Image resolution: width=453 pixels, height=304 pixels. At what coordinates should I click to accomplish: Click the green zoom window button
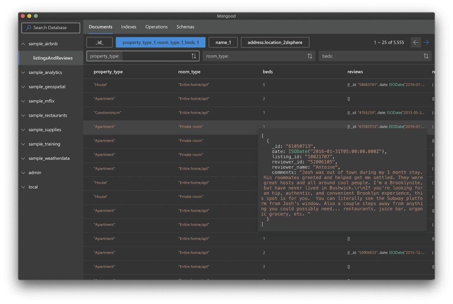pos(36,16)
